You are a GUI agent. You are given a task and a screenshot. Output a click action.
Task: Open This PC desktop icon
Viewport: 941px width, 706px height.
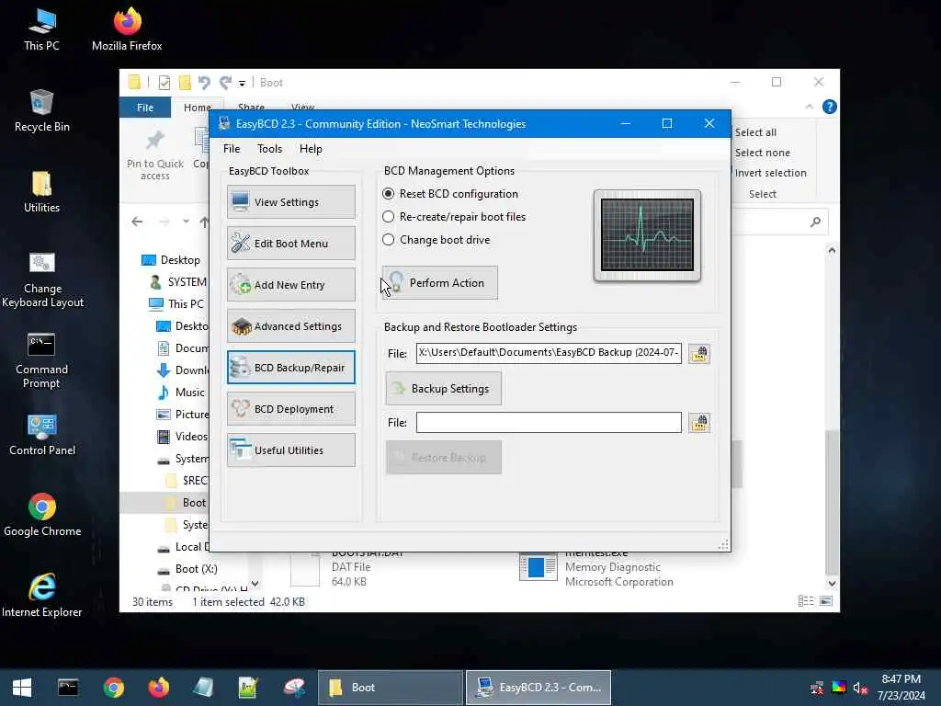point(41,30)
